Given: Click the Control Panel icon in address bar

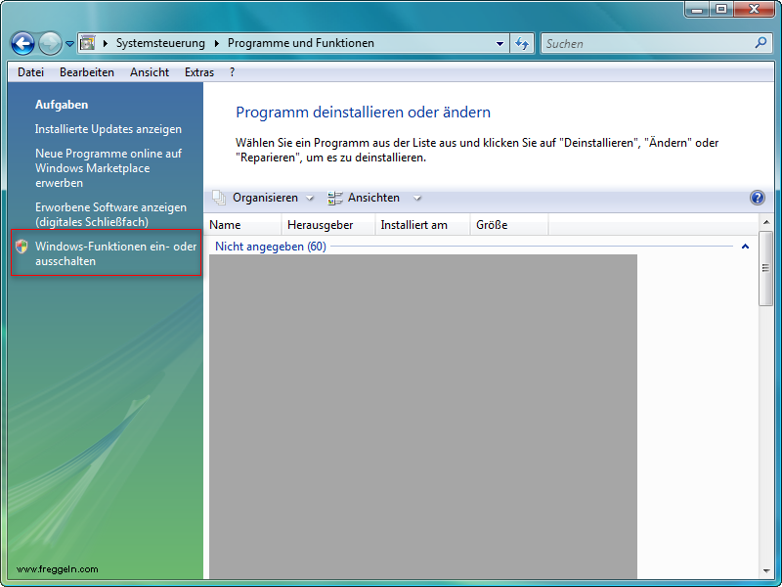Looking at the screenshot, I should [88, 43].
